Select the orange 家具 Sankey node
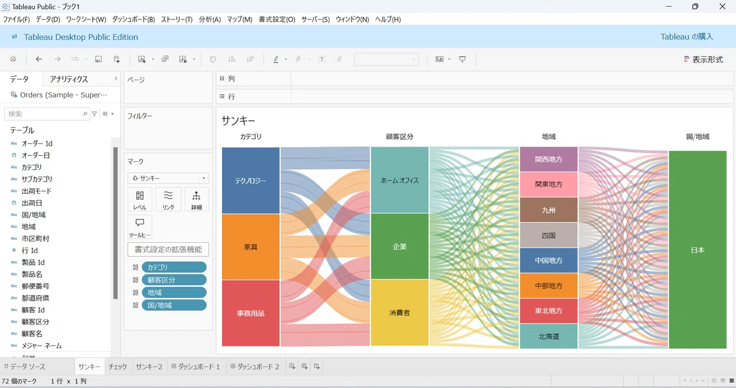Viewport: 736px width, 388px height. pos(251,247)
